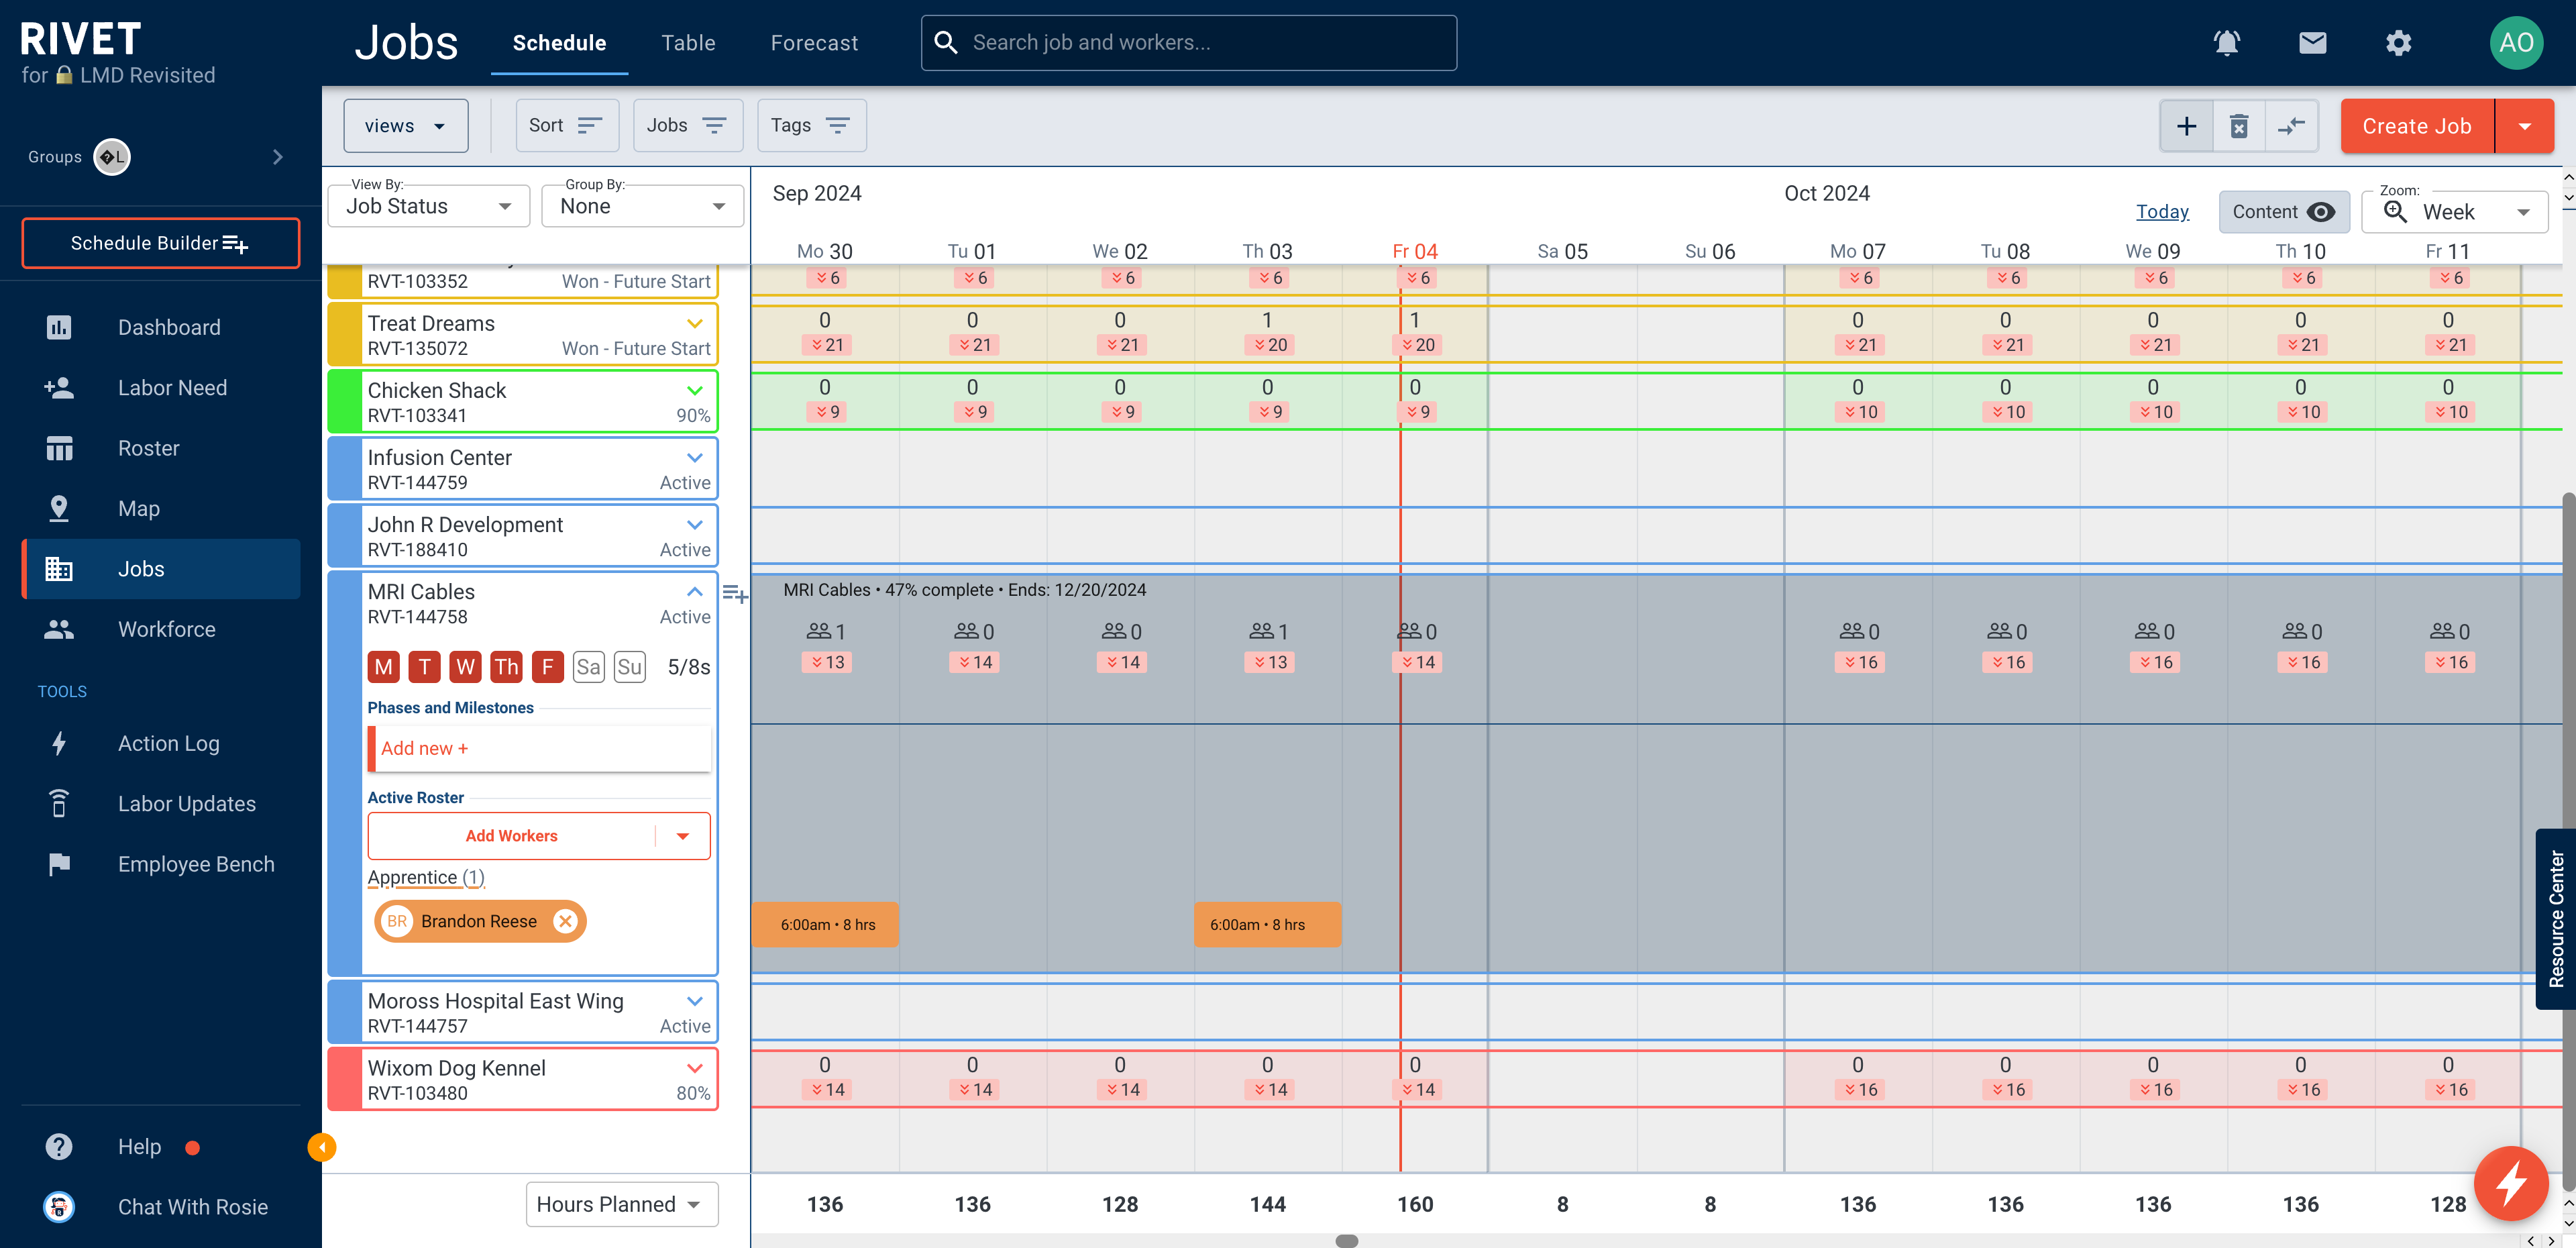Open Jobs in the sidebar
The image size is (2576, 1248).
tap(162, 569)
